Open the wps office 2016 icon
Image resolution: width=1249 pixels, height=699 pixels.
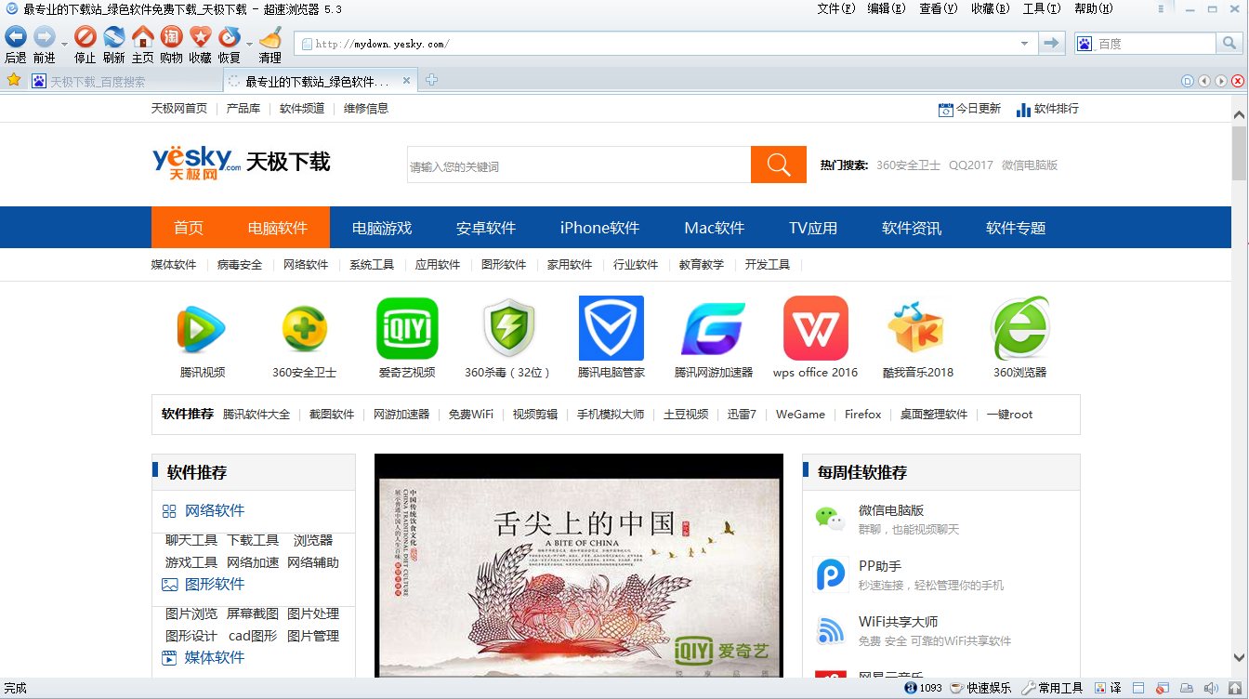point(816,328)
